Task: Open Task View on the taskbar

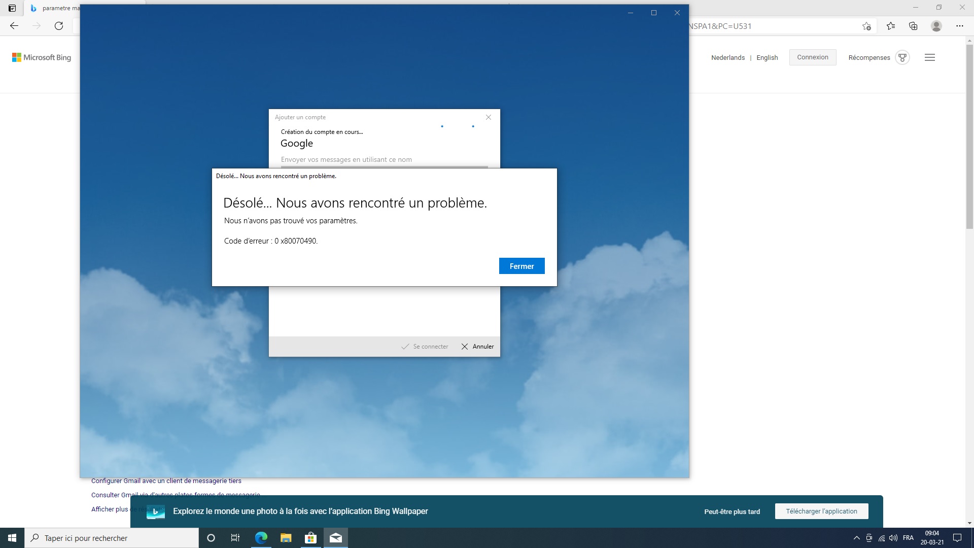Action: tap(235, 538)
